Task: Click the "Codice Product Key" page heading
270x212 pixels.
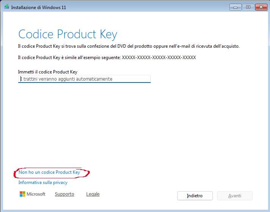Action: click(68, 34)
